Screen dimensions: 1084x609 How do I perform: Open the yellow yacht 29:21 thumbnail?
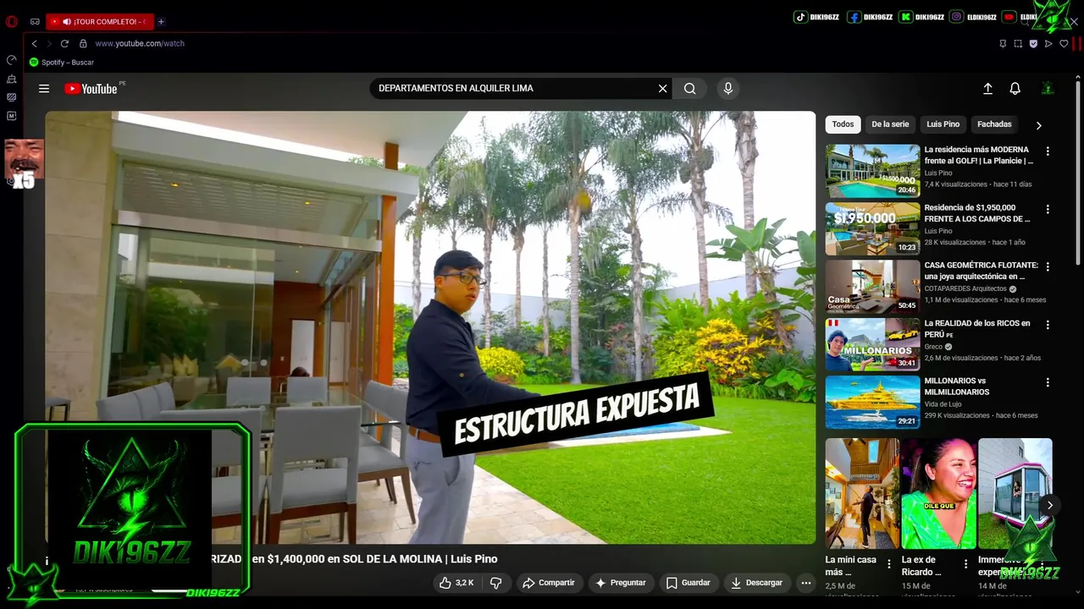point(872,403)
